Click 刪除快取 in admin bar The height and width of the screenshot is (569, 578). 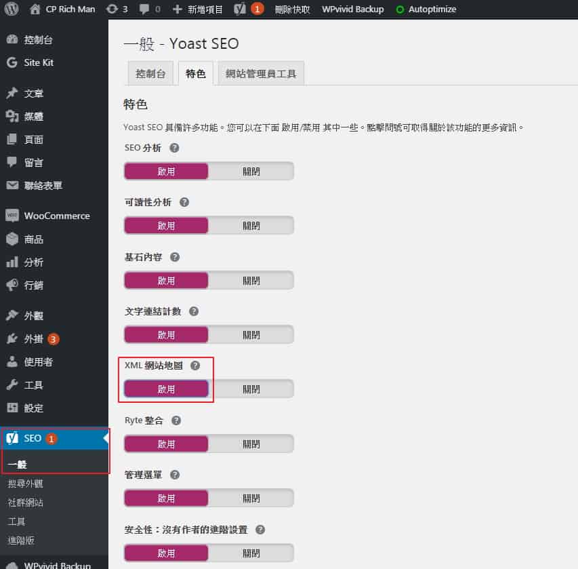(292, 9)
